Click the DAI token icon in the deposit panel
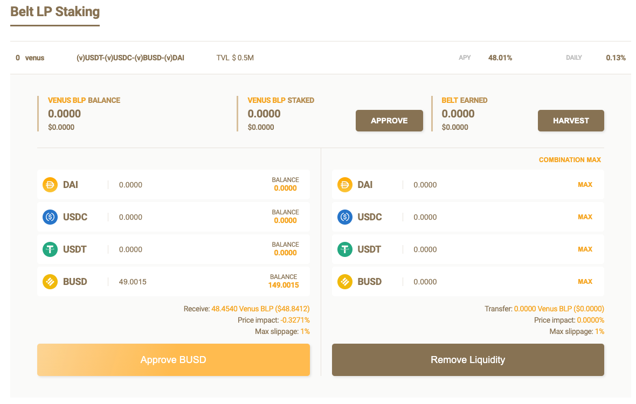This screenshot has height=404, width=636. (50, 184)
